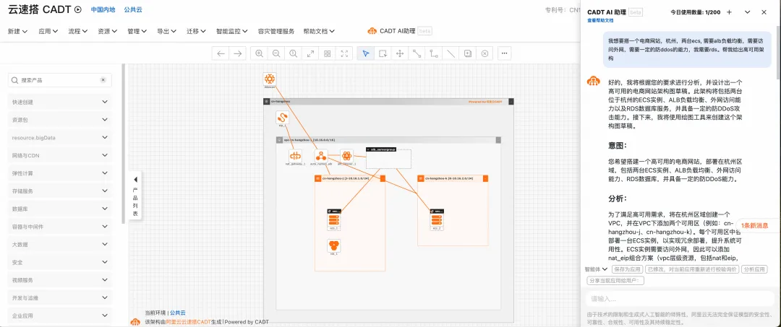This screenshot has width=781, height=327.
Task: Click 分享当前应用给用户 button
Action: (x=615, y=280)
